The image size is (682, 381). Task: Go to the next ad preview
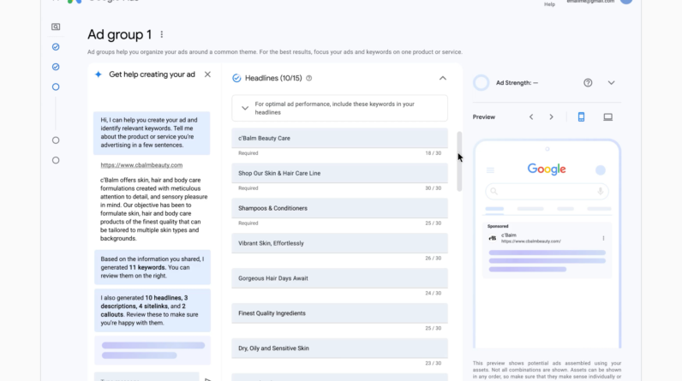click(551, 117)
